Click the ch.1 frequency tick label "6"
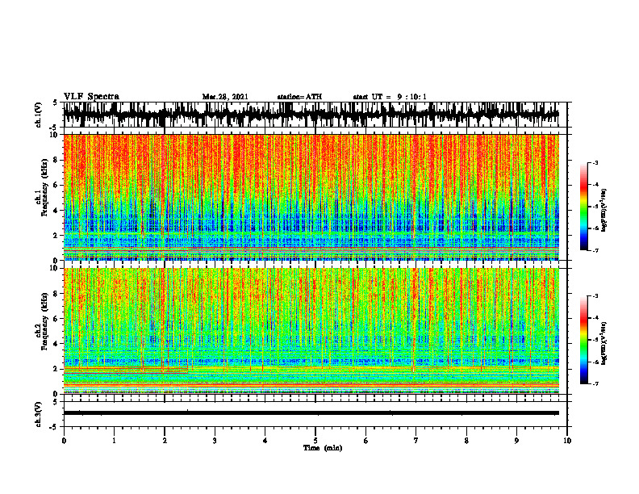The width and height of the screenshot is (639, 494). coord(56,185)
